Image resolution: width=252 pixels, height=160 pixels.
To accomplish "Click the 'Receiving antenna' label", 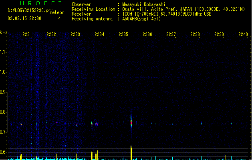I will coord(92,19).
